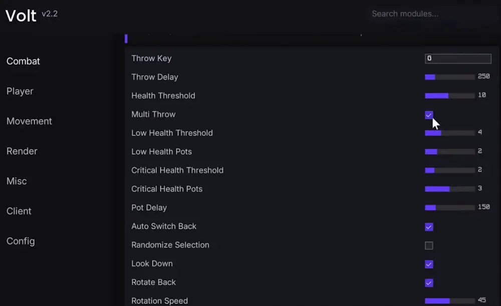Click the Throw Delay slider
This screenshot has width=501, height=306.
[x=449, y=77]
